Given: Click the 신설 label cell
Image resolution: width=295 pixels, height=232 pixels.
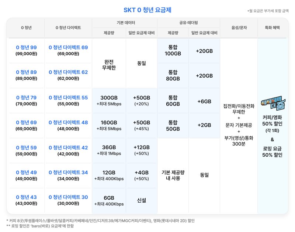Looking at the screenshot, I should coord(142,200).
